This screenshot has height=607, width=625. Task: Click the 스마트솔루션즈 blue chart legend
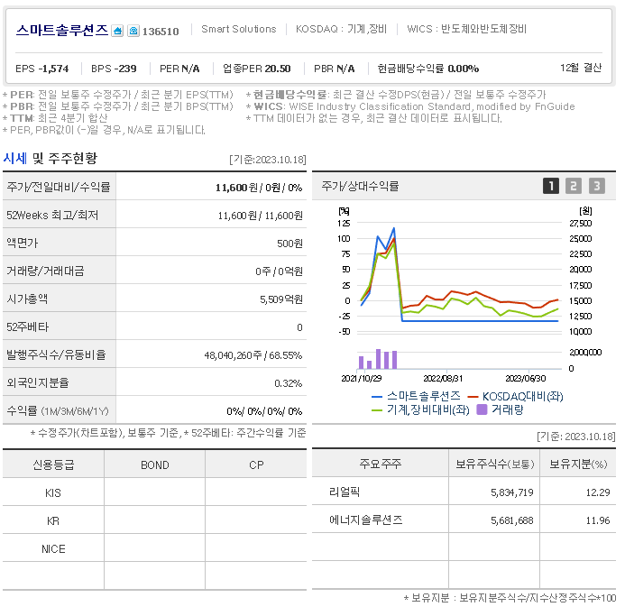416,396
